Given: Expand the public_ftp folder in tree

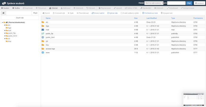Looking at the screenshot, I should click(x=5, y=33).
